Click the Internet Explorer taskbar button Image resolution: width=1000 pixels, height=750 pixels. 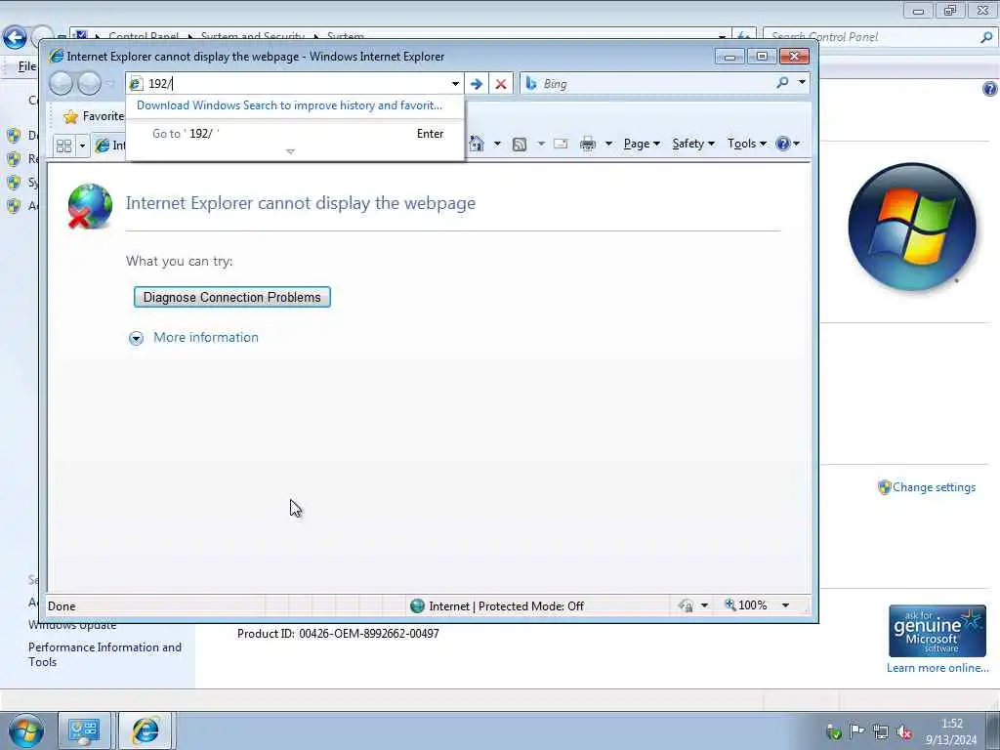coord(146,730)
